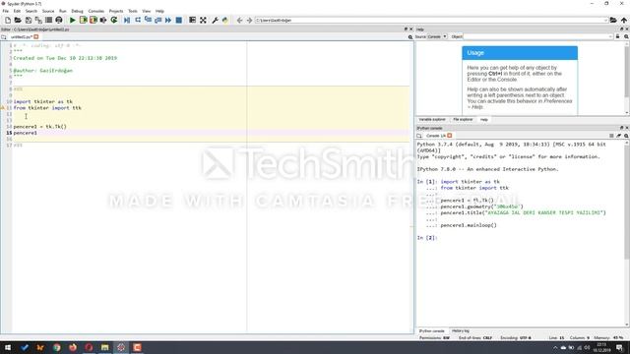
Task: Open the editor options magnifier icon
Action: [410, 37]
